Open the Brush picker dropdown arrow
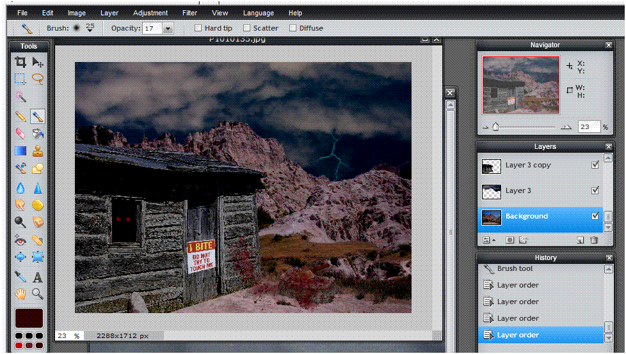Viewport: 626px width, 354px height. 90,29
